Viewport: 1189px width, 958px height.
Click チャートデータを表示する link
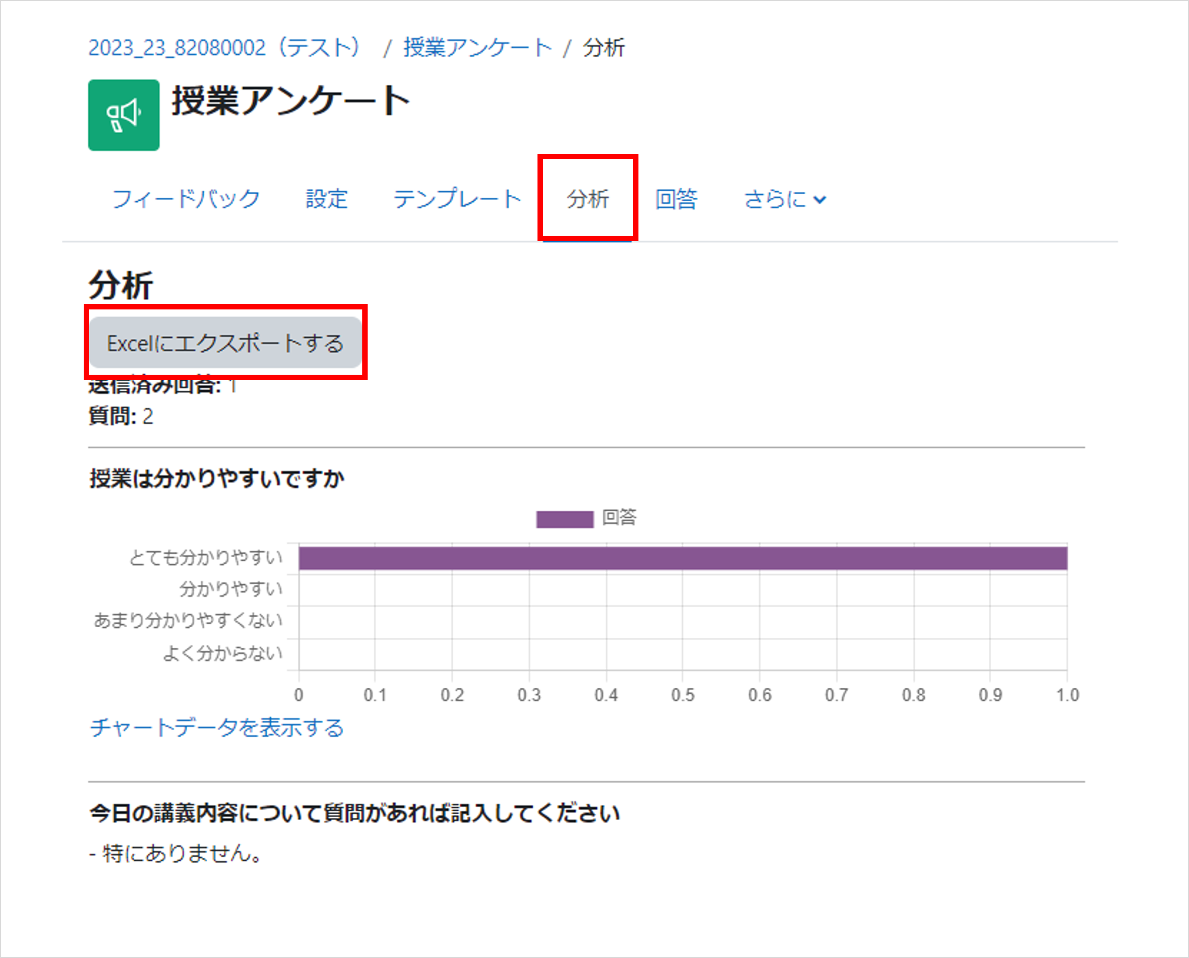217,728
